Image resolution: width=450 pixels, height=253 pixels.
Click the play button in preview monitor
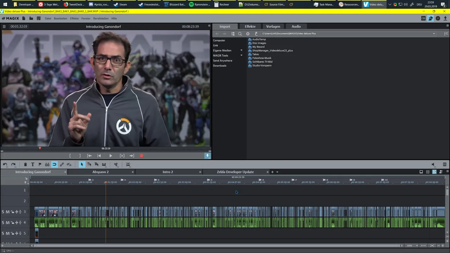click(110, 156)
